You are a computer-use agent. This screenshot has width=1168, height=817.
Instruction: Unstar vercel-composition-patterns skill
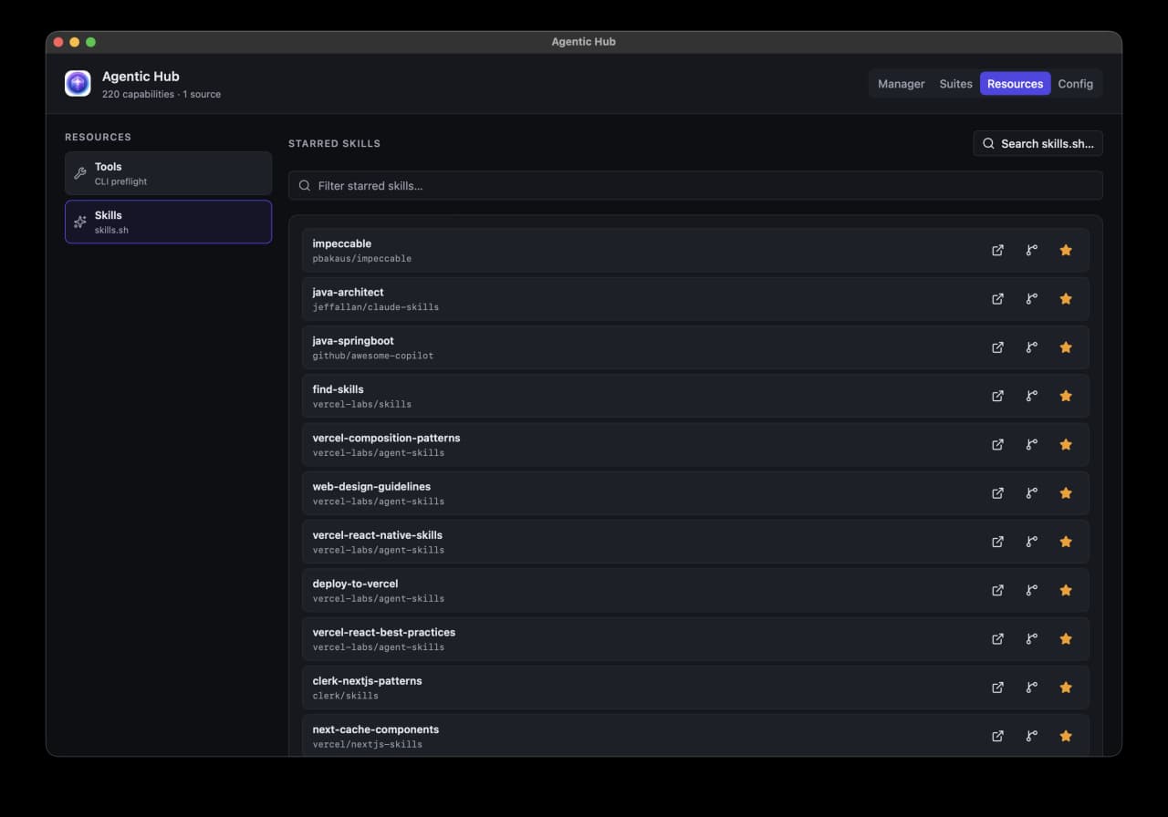1066,444
